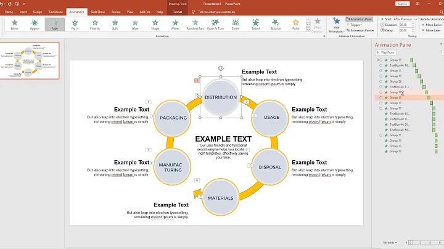Open the Design tab

[x=38, y=12]
